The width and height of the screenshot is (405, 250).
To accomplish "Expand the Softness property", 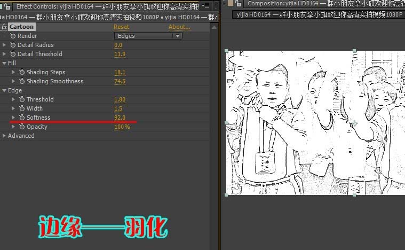I will pyautogui.click(x=13, y=118).
